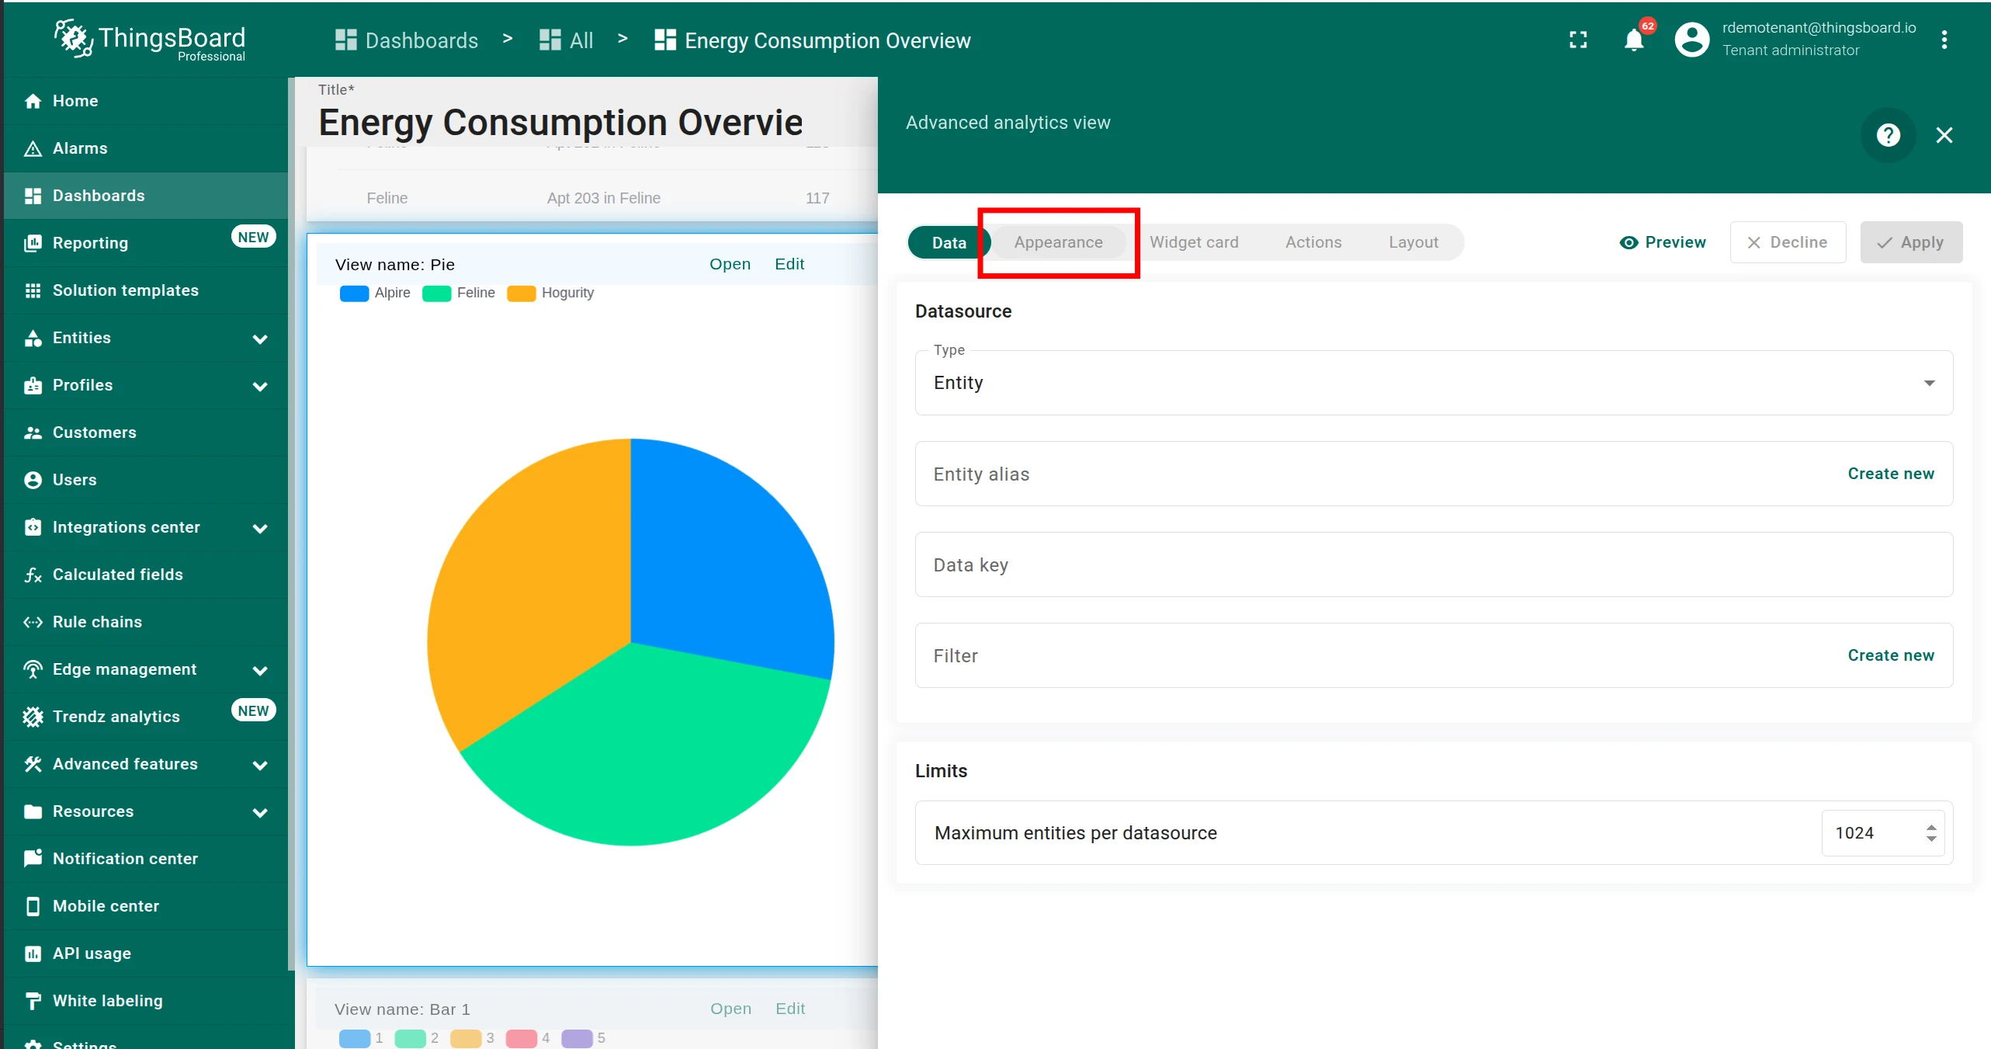
Task: Open the Home sidebar item
Action: pos(145,101)
